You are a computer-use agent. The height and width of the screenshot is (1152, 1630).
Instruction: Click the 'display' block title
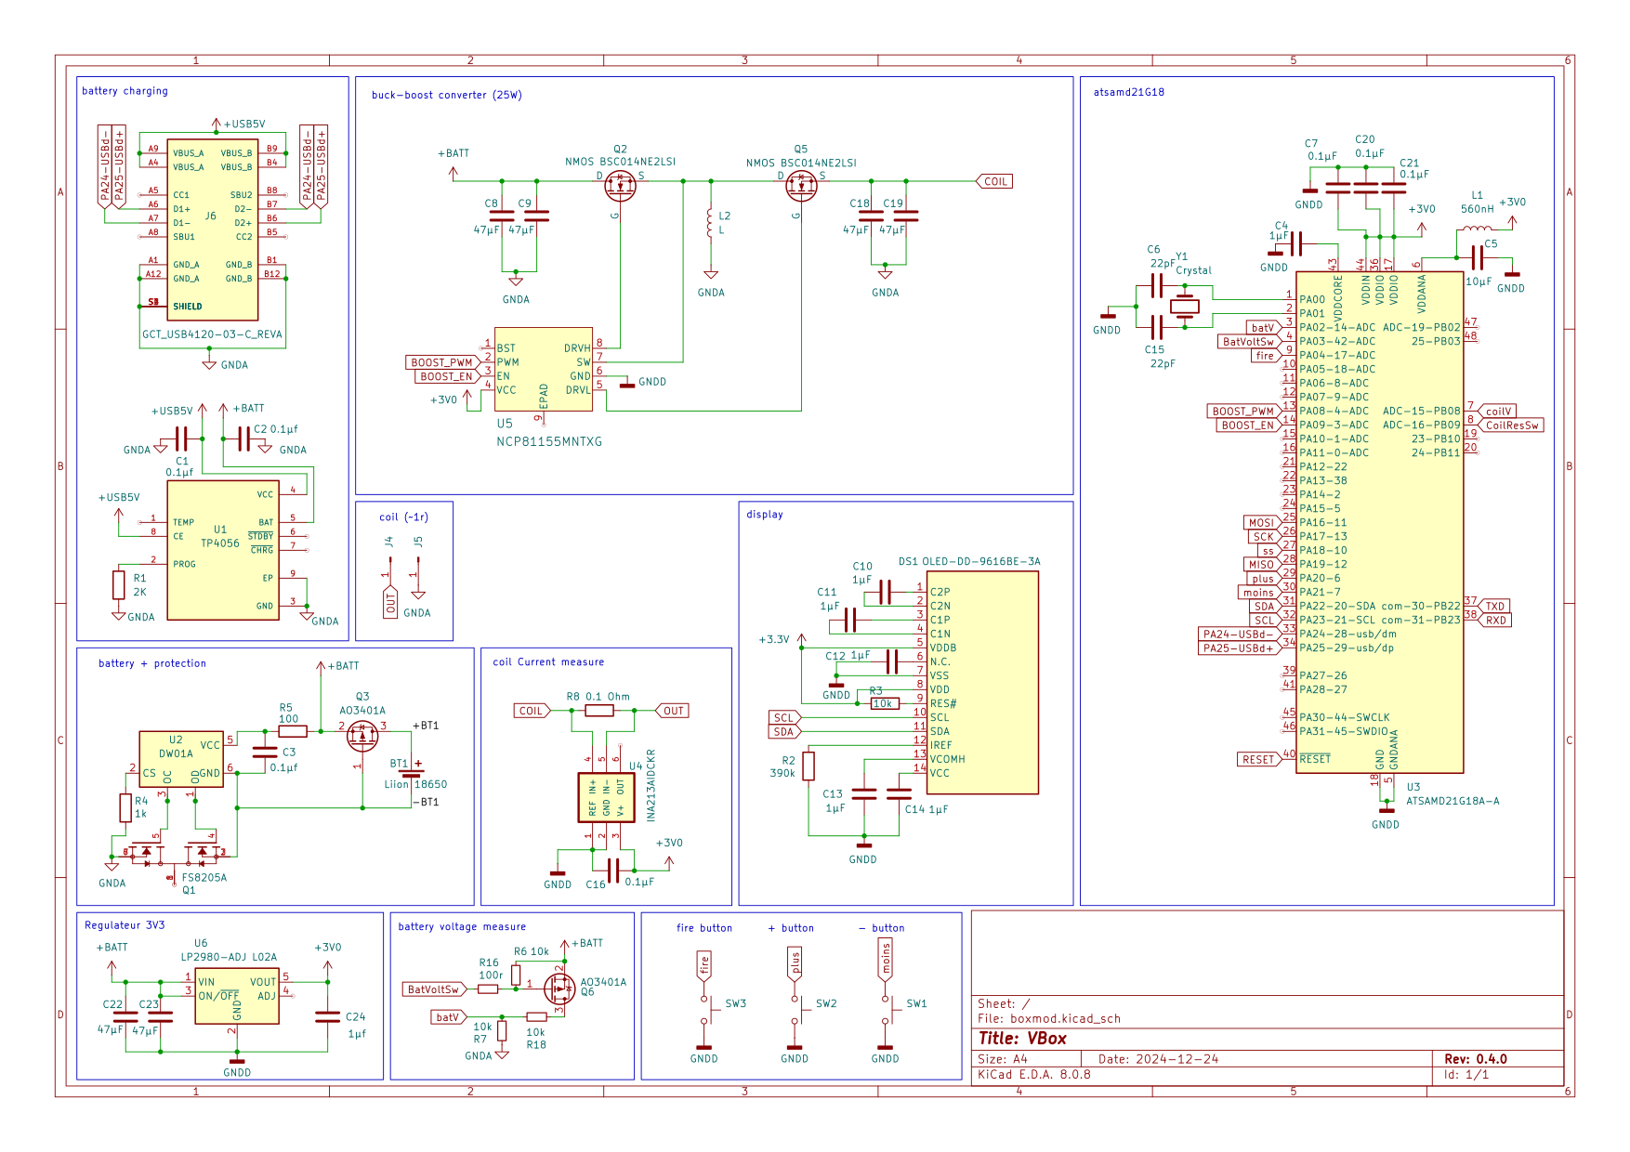coord(765,514)
